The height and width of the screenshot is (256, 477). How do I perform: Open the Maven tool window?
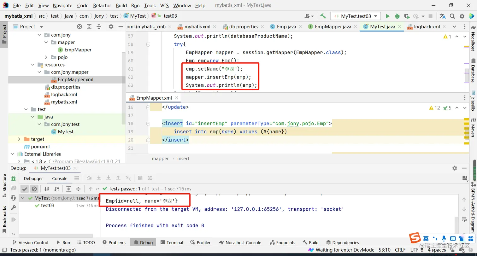tap(473, 127)
